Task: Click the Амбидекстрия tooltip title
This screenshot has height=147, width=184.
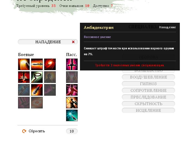Action: [x=99, y=27]
